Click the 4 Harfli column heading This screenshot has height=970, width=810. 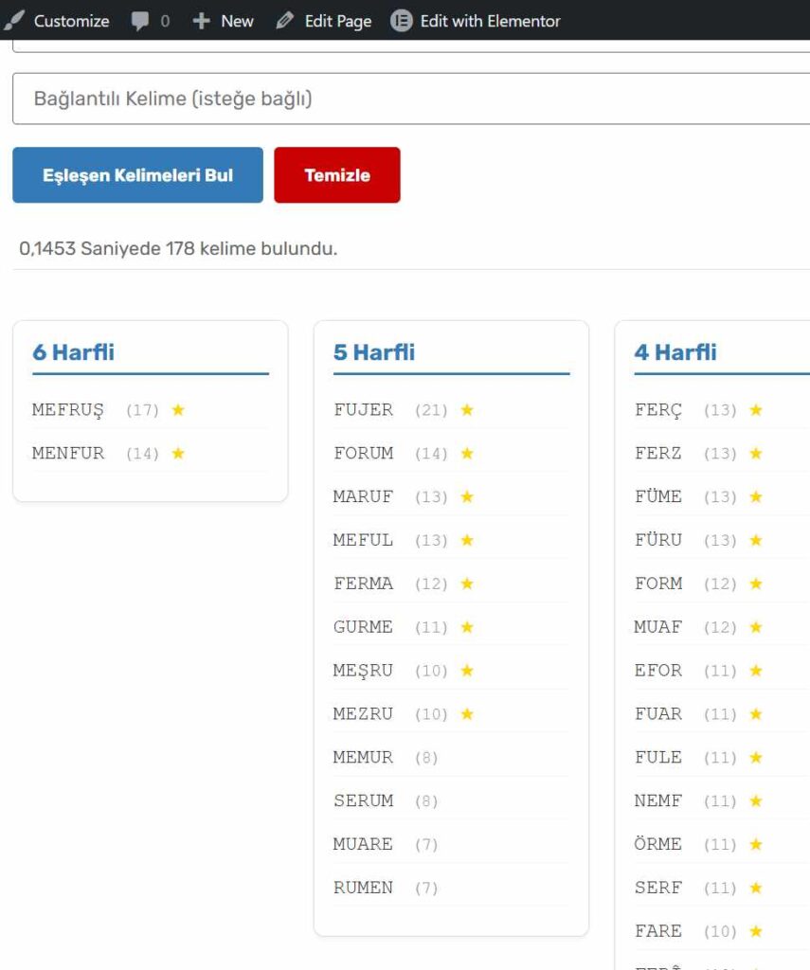click(675, 352)
